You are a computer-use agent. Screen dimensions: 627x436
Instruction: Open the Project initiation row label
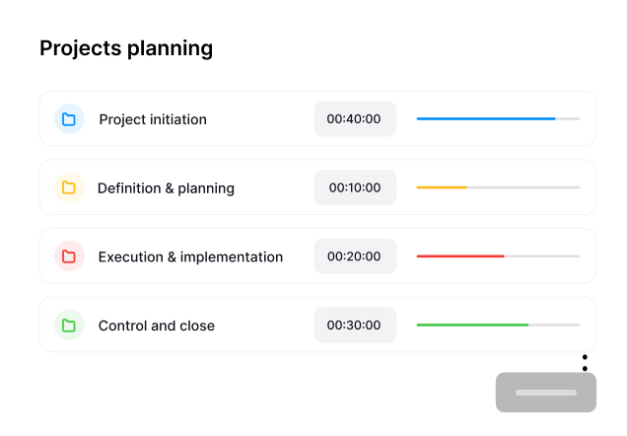(153, 119)
